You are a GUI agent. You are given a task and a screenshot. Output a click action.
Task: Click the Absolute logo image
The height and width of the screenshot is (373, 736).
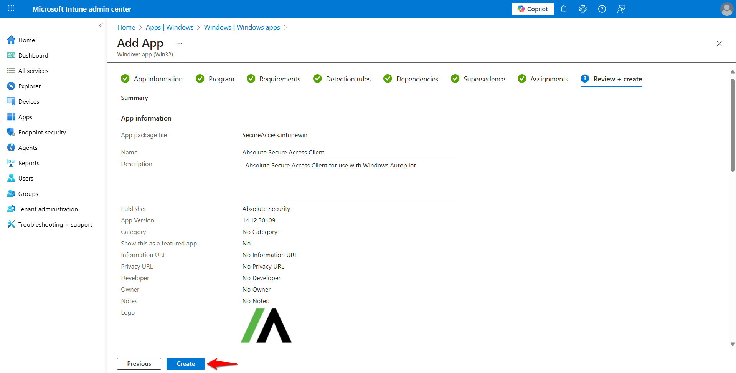[x=266, y=325]
